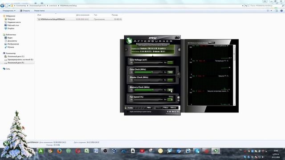Click the Profile lock icon
Image resolution: width=285 pixels, height=160 pixels.
(126, 108)
